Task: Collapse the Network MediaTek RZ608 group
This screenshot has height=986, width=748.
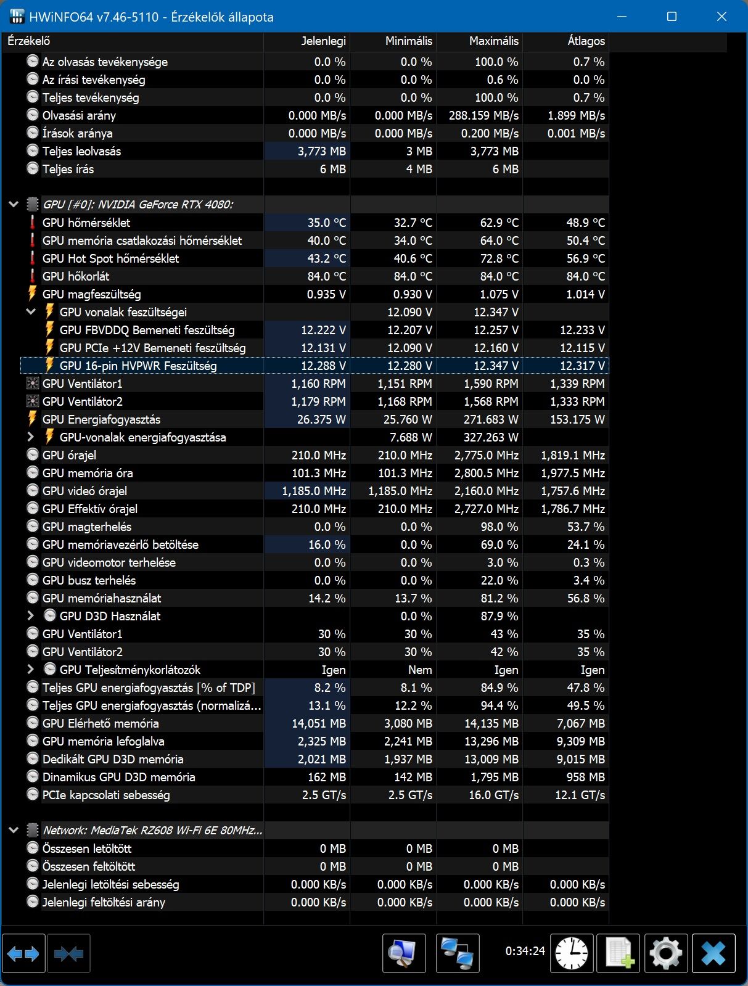Action: click(x=14, y=830)
